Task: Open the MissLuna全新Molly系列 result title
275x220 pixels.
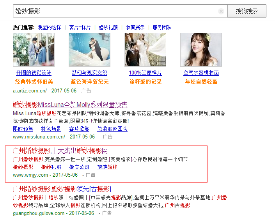Action: (70, 105)
